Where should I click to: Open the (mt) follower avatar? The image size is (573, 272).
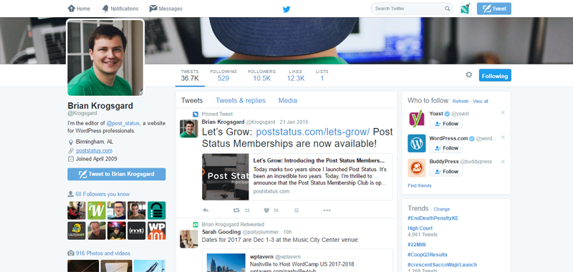tap(136, 230)
